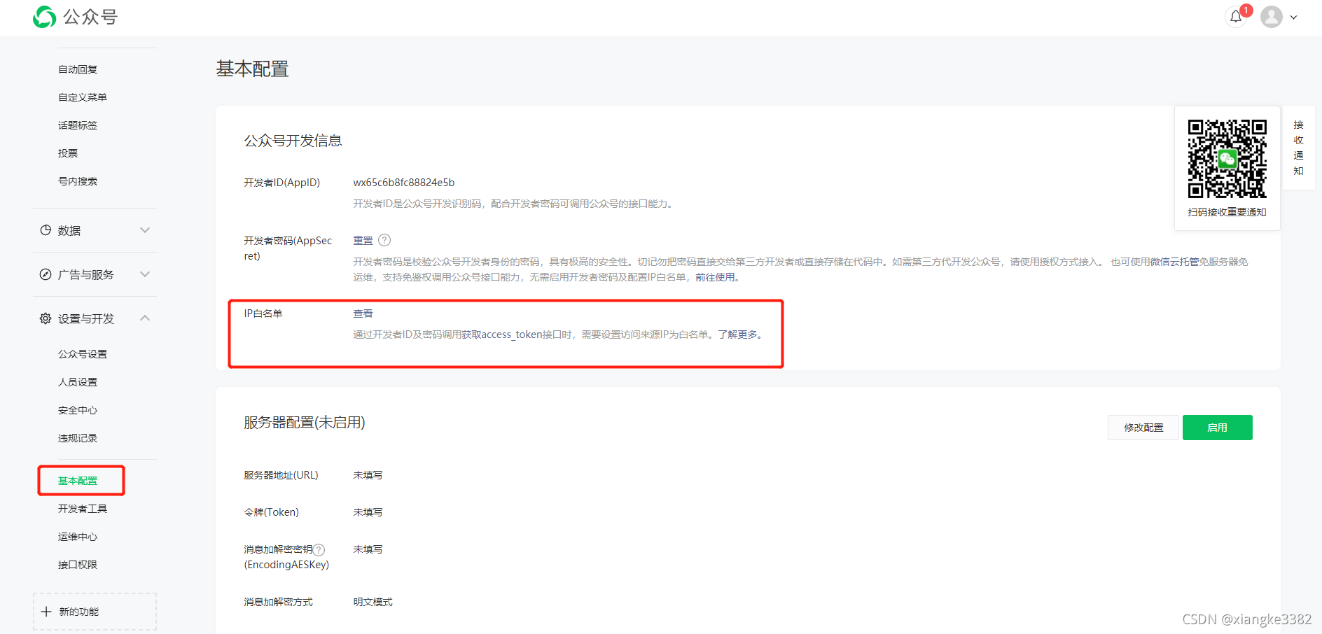This screenshot has height=634, width=1322.
Task: Open 投票 in sidebar
Action: click(68, 153)
